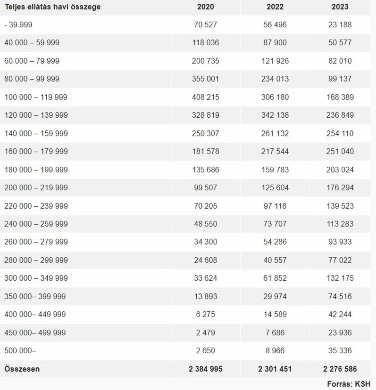The width and height of the screenshot is (376, 390).
Task: Click the 2020 value 408 215
Action: point(206,97)
